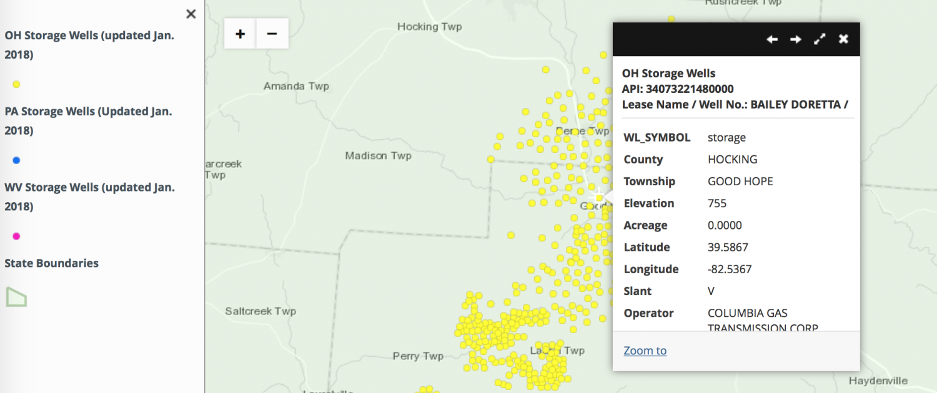Open the Zoom to link
This screenshot has height=393, width=937.
click(645, 351)
